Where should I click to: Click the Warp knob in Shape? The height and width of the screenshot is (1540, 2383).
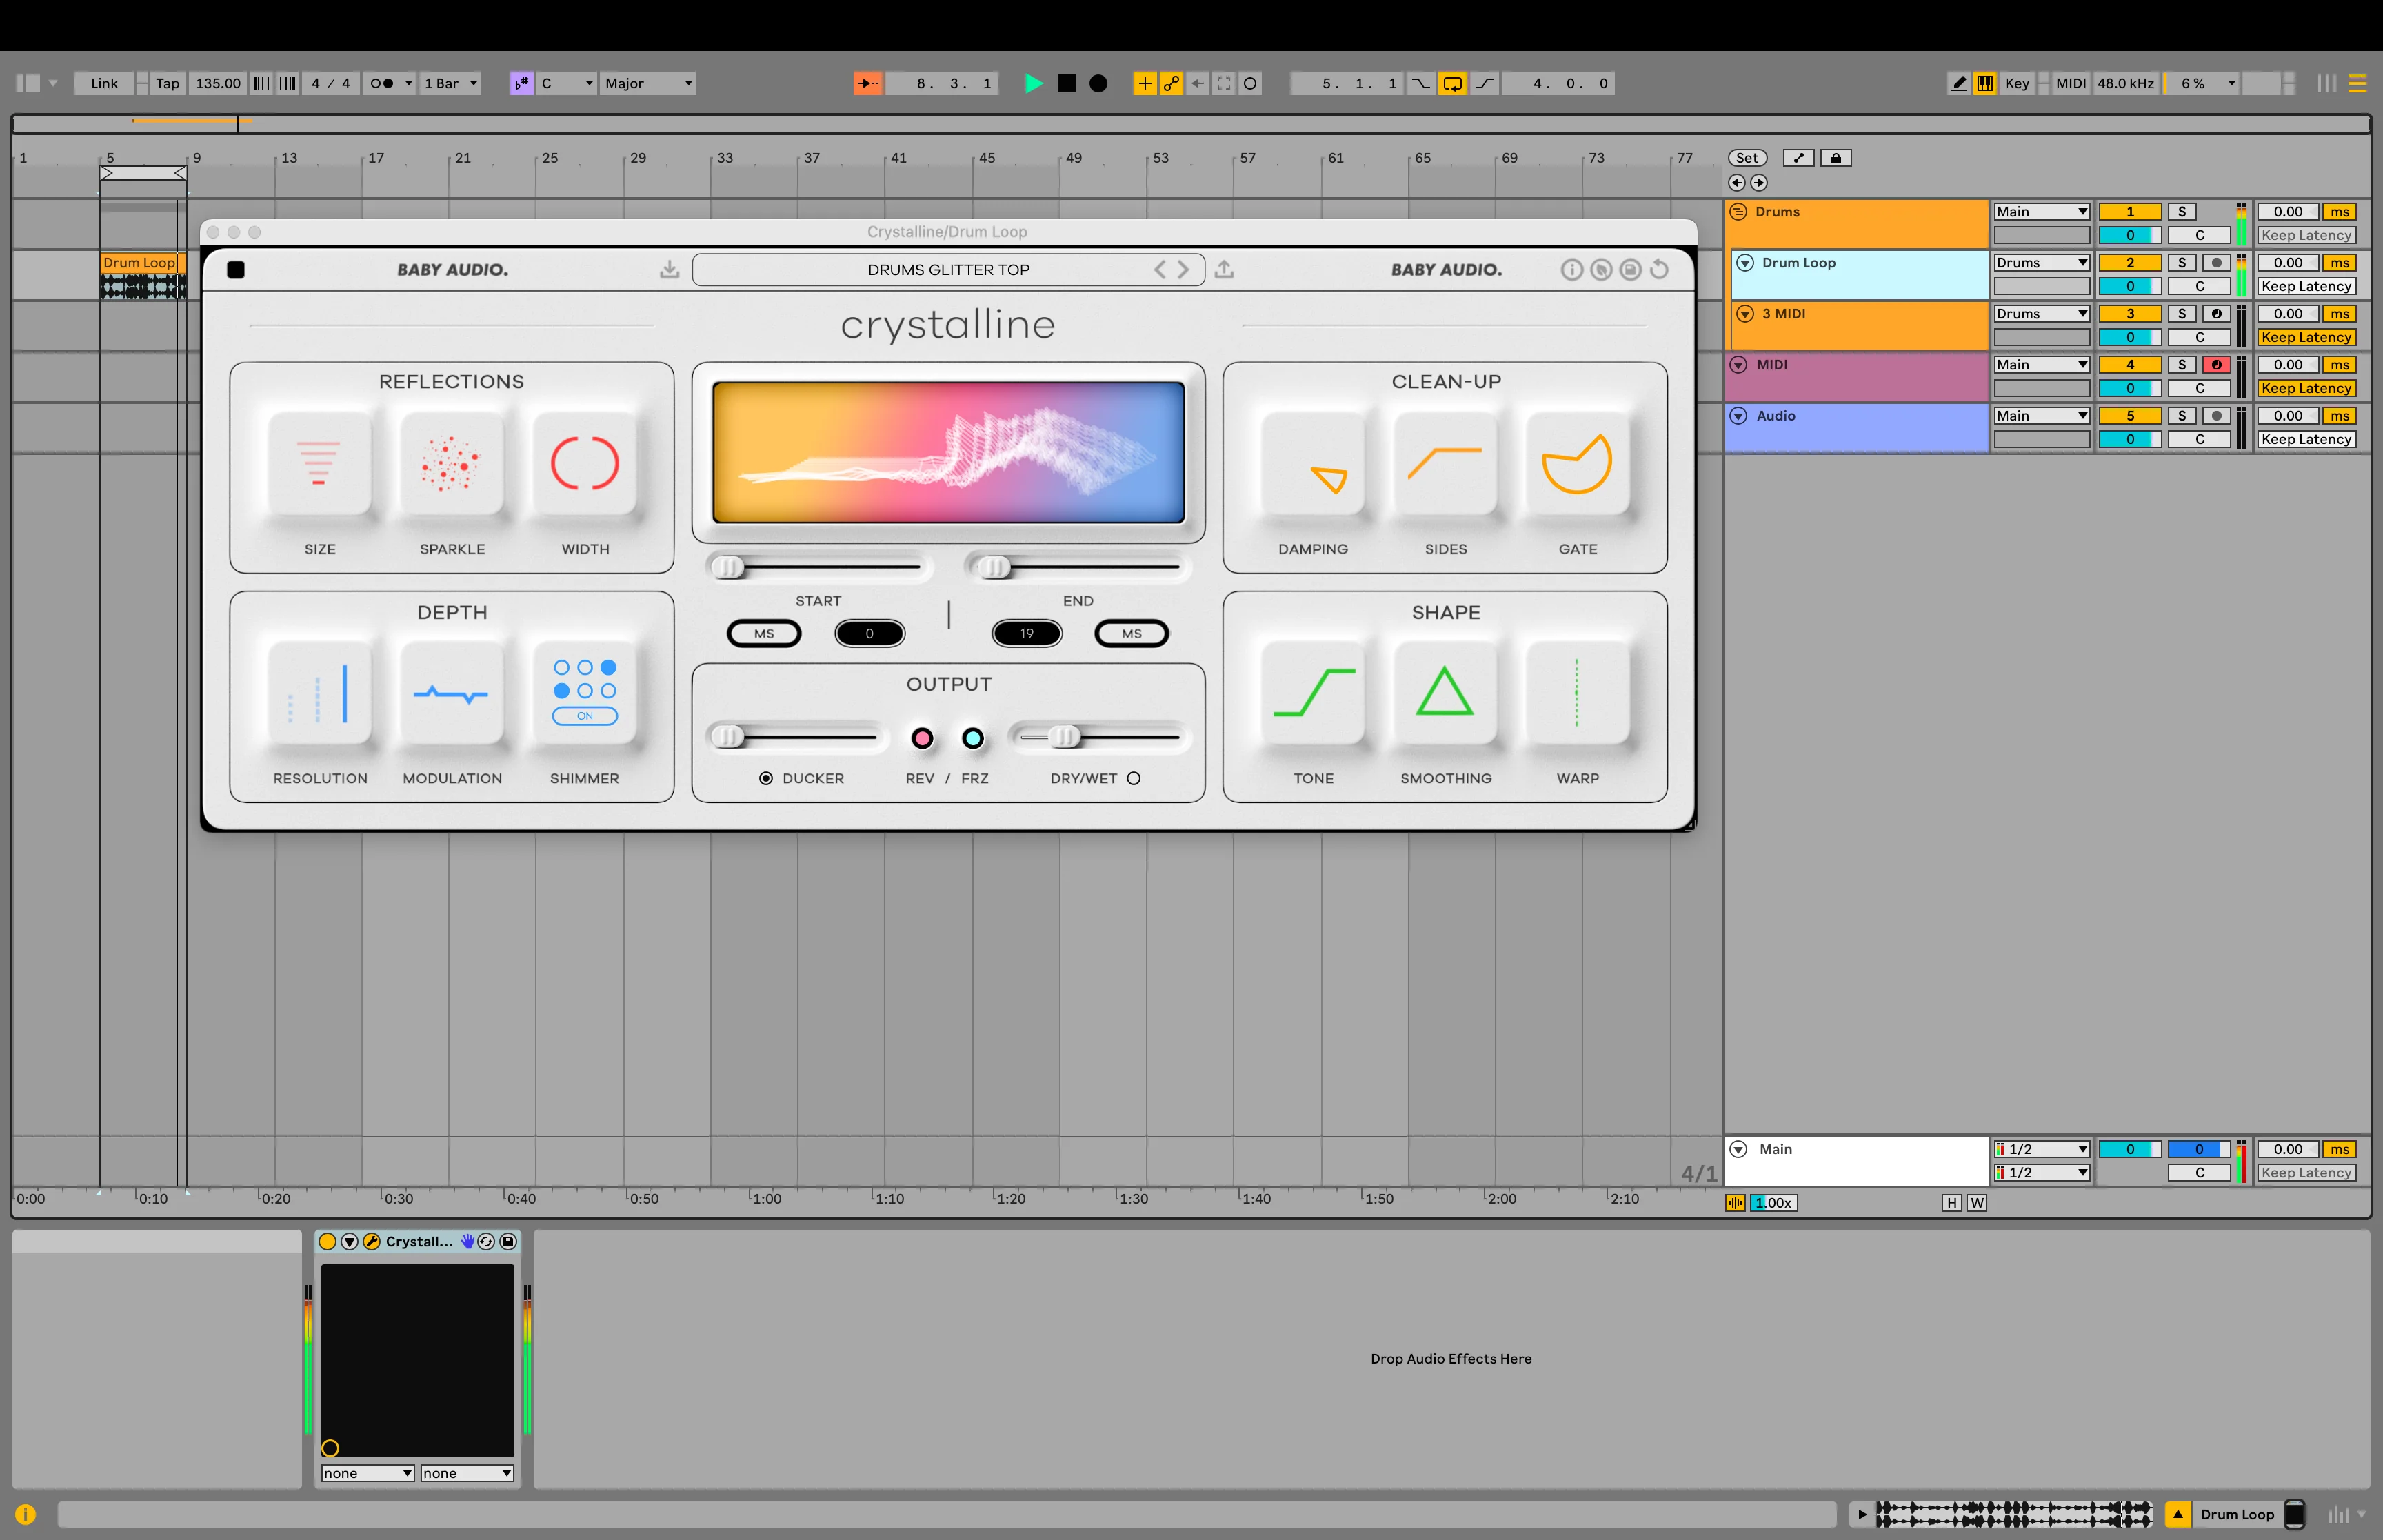click(x=1578, y=693)
